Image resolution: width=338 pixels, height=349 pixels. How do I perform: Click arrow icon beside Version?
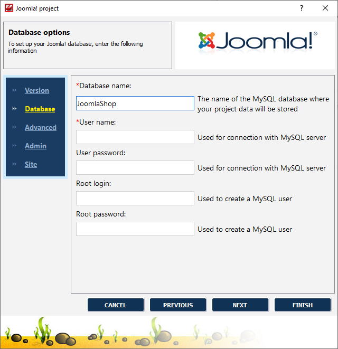click(x=14, y=90)
